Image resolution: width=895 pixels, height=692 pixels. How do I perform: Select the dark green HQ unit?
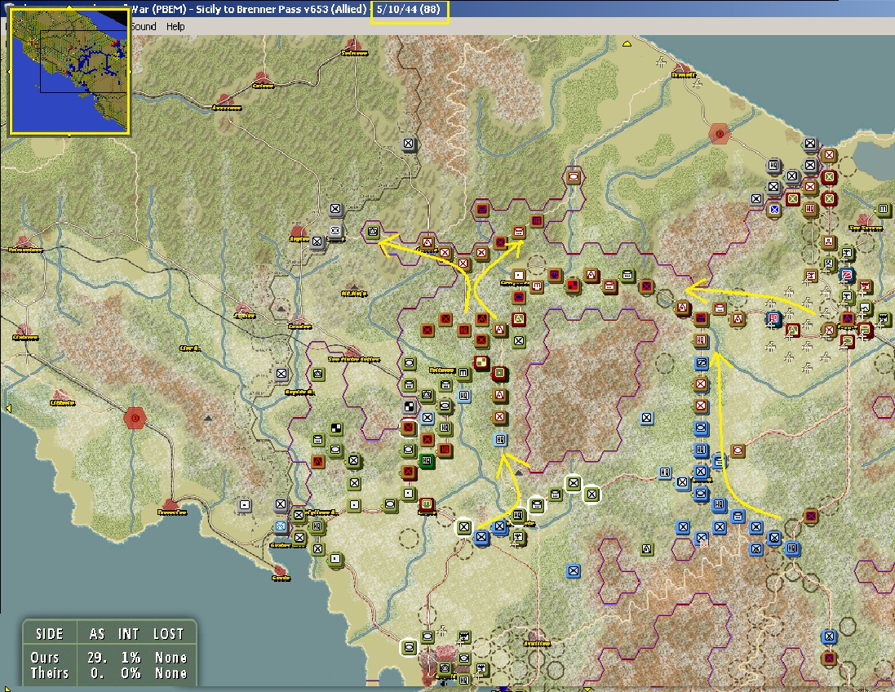426,460
